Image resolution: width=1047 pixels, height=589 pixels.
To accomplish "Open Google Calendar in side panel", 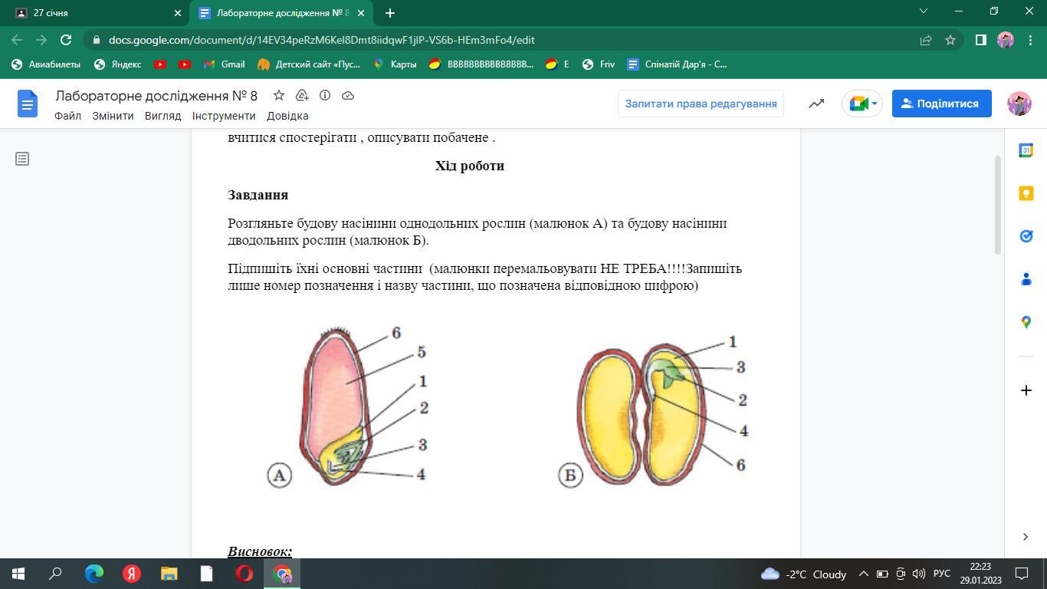I will [x=1026, y=150].
